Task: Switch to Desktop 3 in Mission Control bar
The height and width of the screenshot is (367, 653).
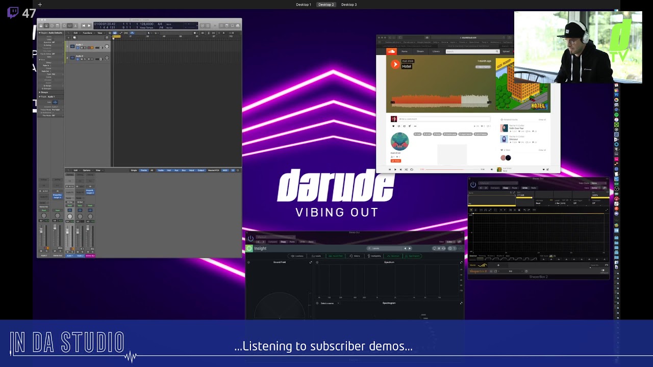Action: [x=349, y=5]
